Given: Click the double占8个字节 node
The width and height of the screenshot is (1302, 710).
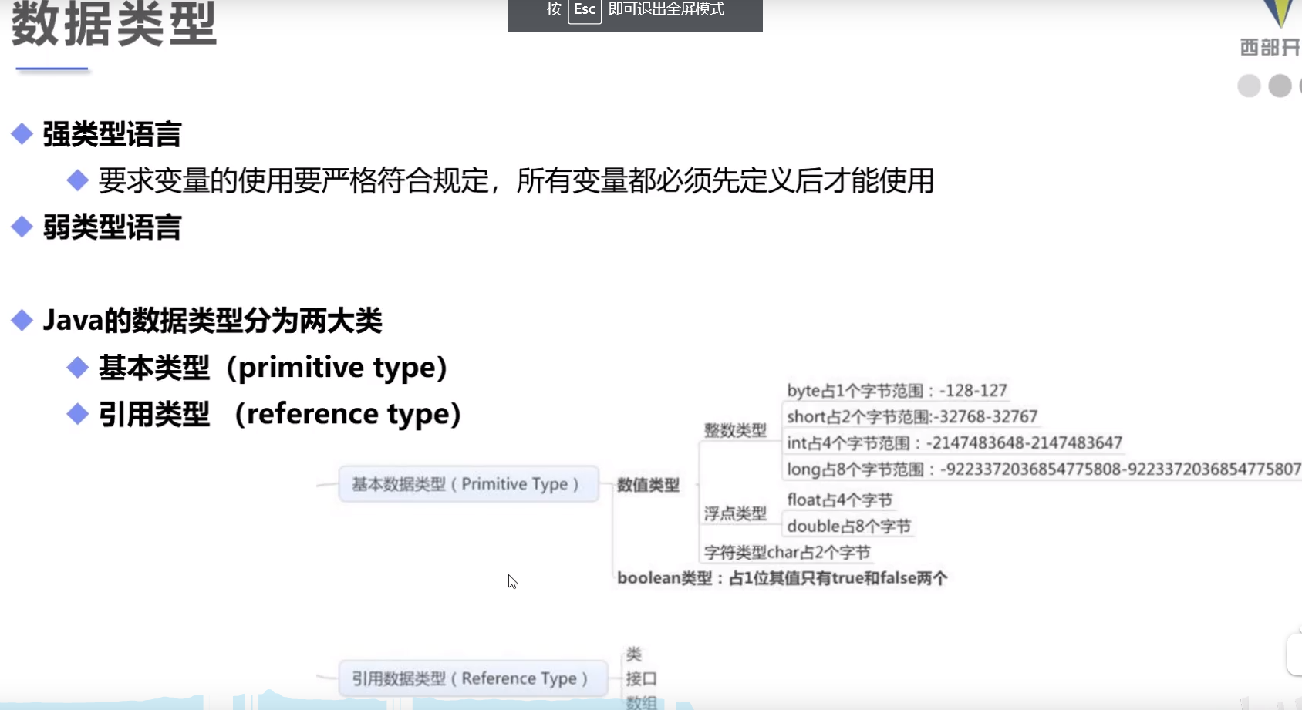Looking at the screenshot, I should pos(849,527).
